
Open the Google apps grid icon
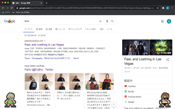point(162,21)
